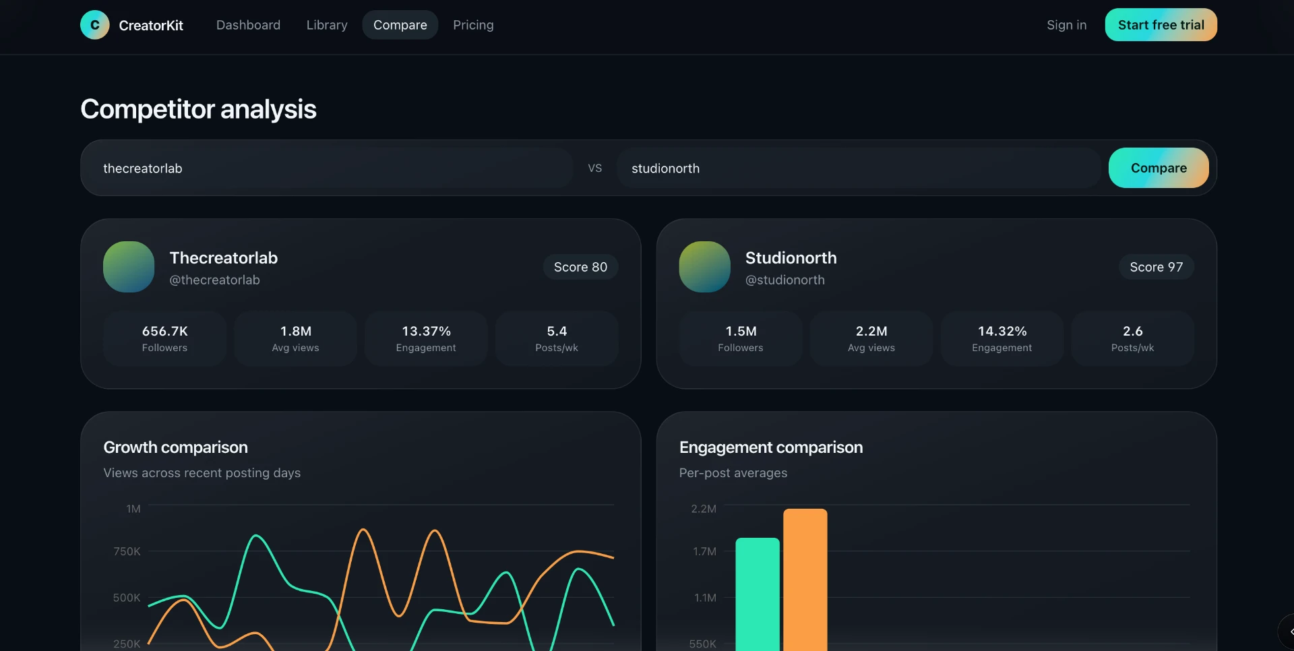Screen dimensions: 1294x651
Task: Click the Growth comparison heading
Action: coord(176,447)
